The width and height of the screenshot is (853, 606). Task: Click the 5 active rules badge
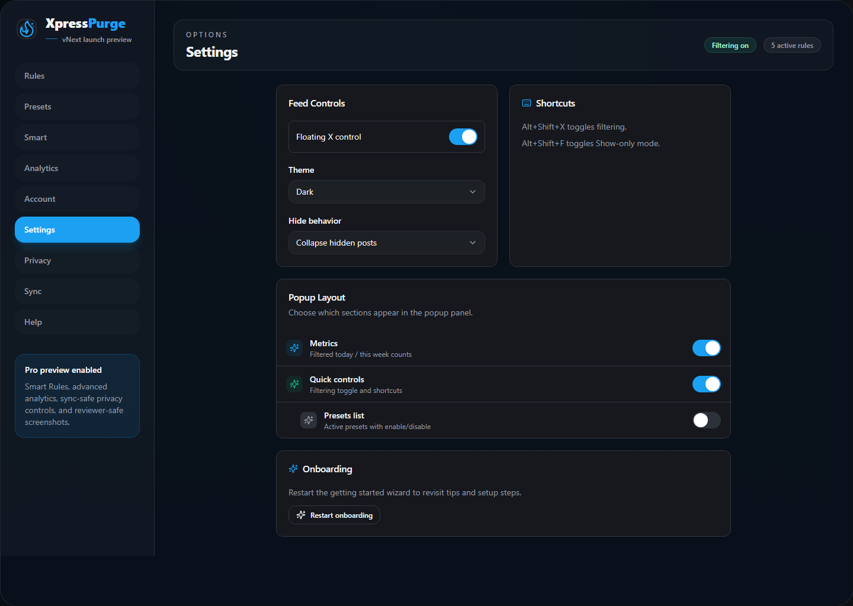pos(792,46)
